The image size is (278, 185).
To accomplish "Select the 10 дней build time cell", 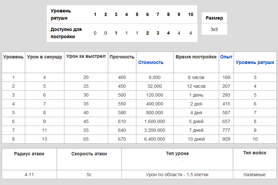I will coord(196,139).
